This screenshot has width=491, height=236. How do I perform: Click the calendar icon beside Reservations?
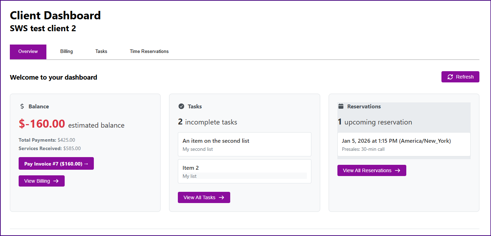[341, 106]
